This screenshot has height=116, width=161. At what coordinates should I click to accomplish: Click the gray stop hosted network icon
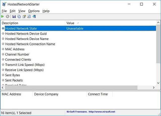(x=8, y=16)
